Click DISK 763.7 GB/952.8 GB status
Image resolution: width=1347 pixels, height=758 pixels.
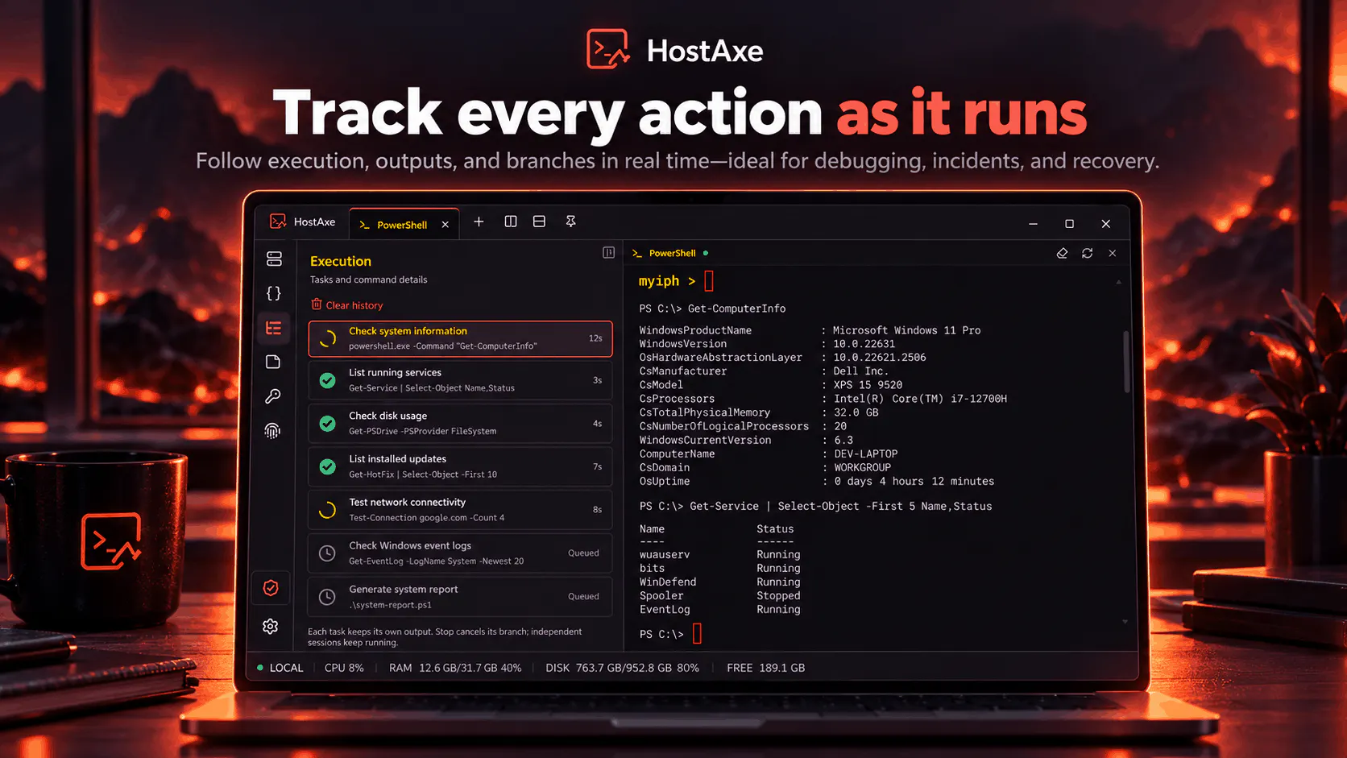(622, 668)
